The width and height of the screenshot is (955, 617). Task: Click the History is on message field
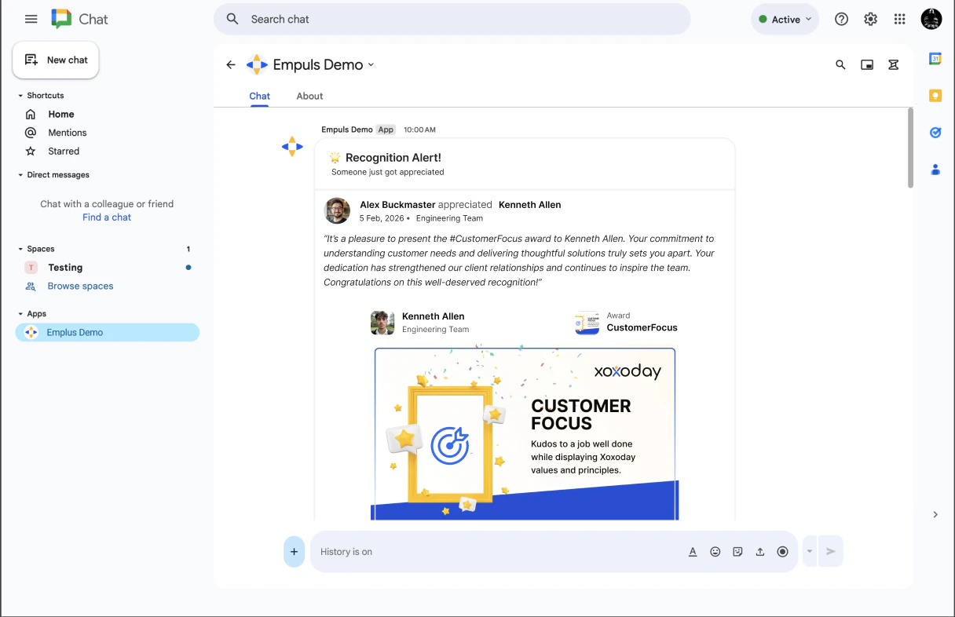pos(496,552)
